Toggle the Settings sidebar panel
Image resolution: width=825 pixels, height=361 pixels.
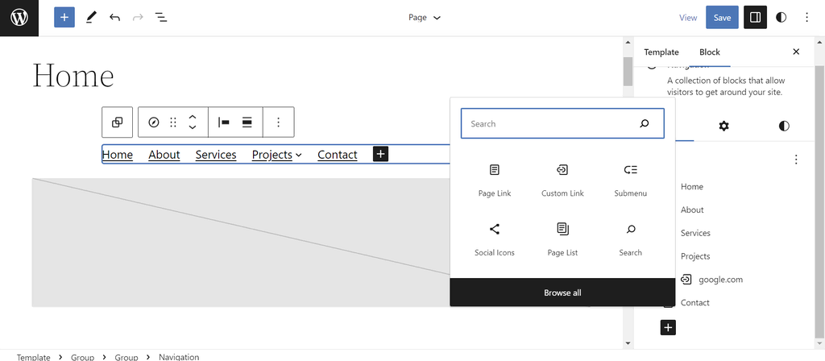(x=755, y=17)
